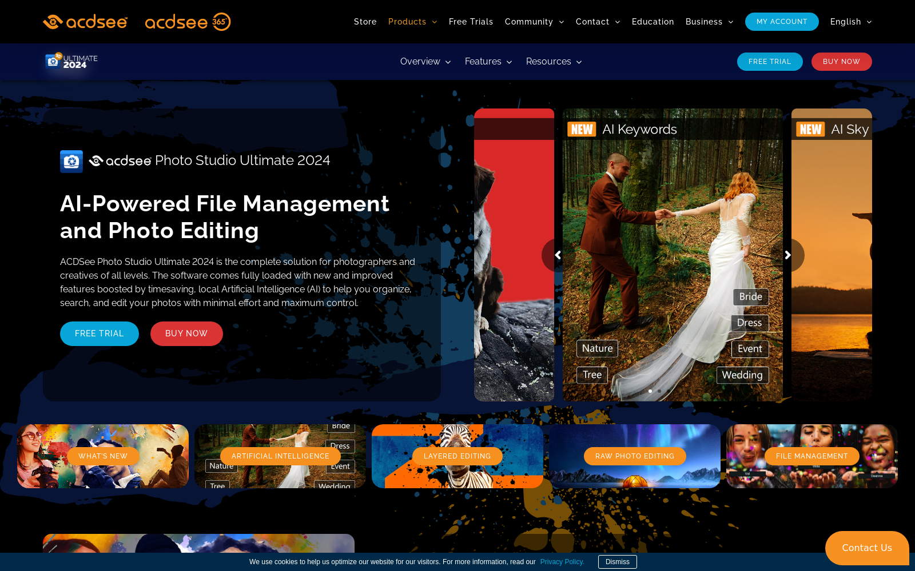Expand the Overview submenu
The height and width of the screenshot is (571, 915).
tap(425, 62)
